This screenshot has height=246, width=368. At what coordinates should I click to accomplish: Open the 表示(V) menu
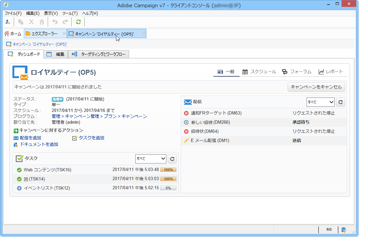pyautogui.click(x=51, y=13)
